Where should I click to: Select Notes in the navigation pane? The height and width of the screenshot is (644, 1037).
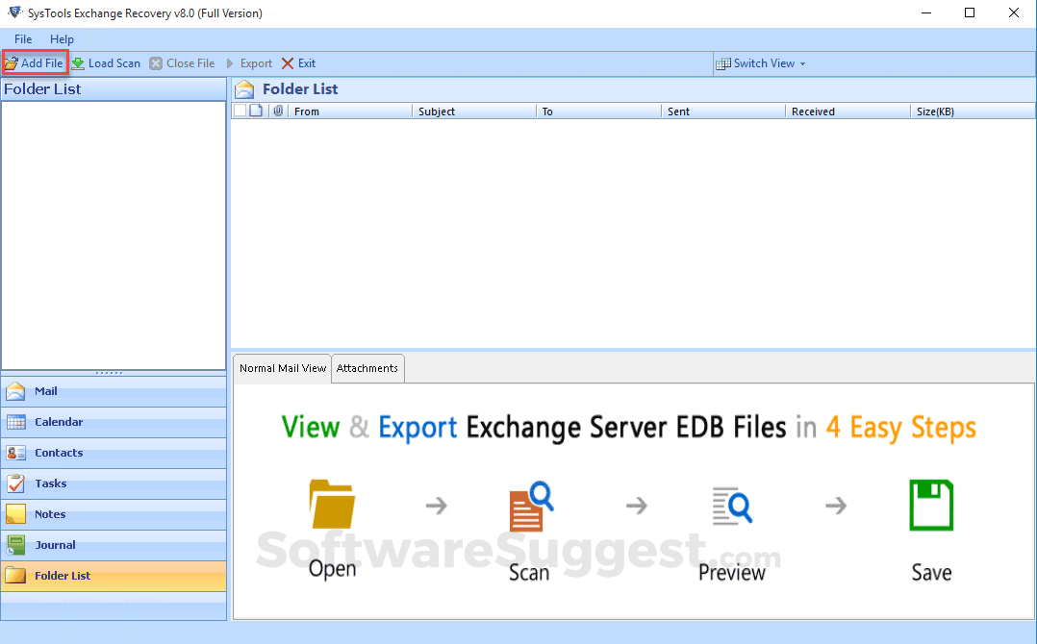tap(114, 514)
